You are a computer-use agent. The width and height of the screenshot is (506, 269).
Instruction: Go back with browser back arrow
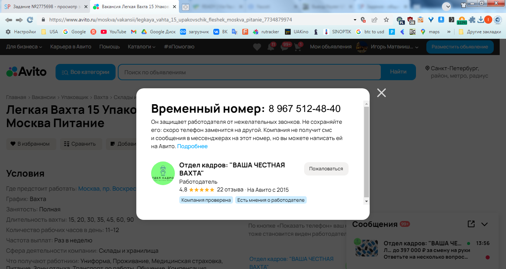[9, 20]
